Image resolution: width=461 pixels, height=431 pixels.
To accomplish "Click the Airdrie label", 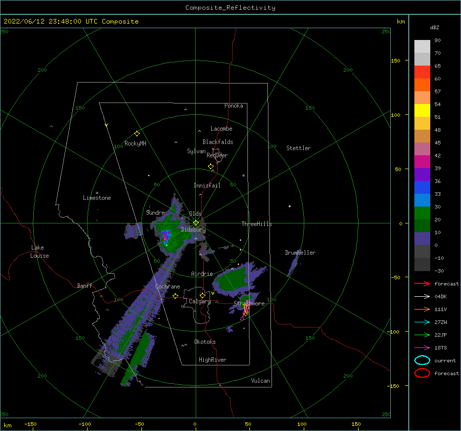I will point(202,274).
